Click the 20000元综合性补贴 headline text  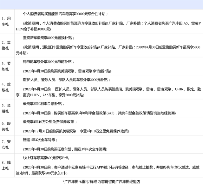pos(66,14)
